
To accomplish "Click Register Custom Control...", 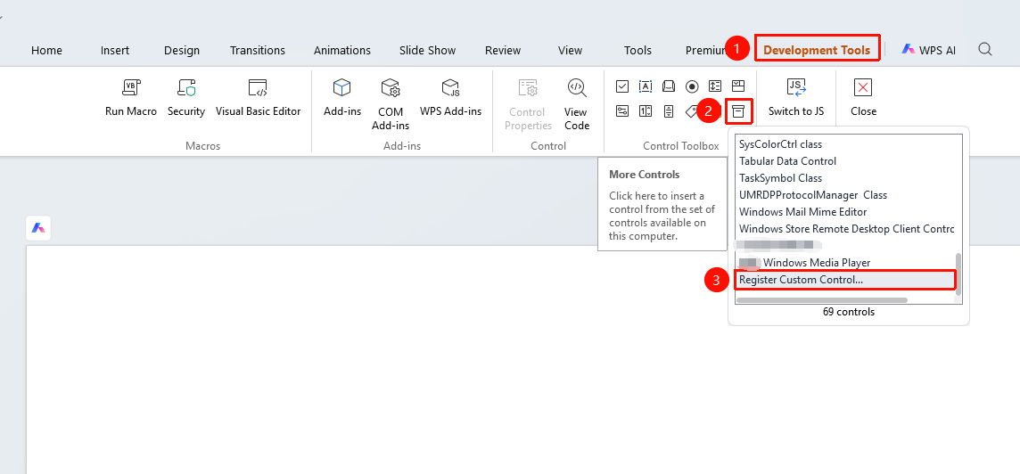I will click(845, 280).
